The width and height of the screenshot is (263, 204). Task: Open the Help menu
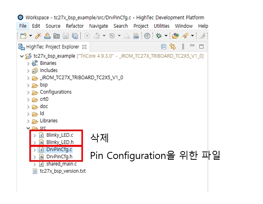203,26
